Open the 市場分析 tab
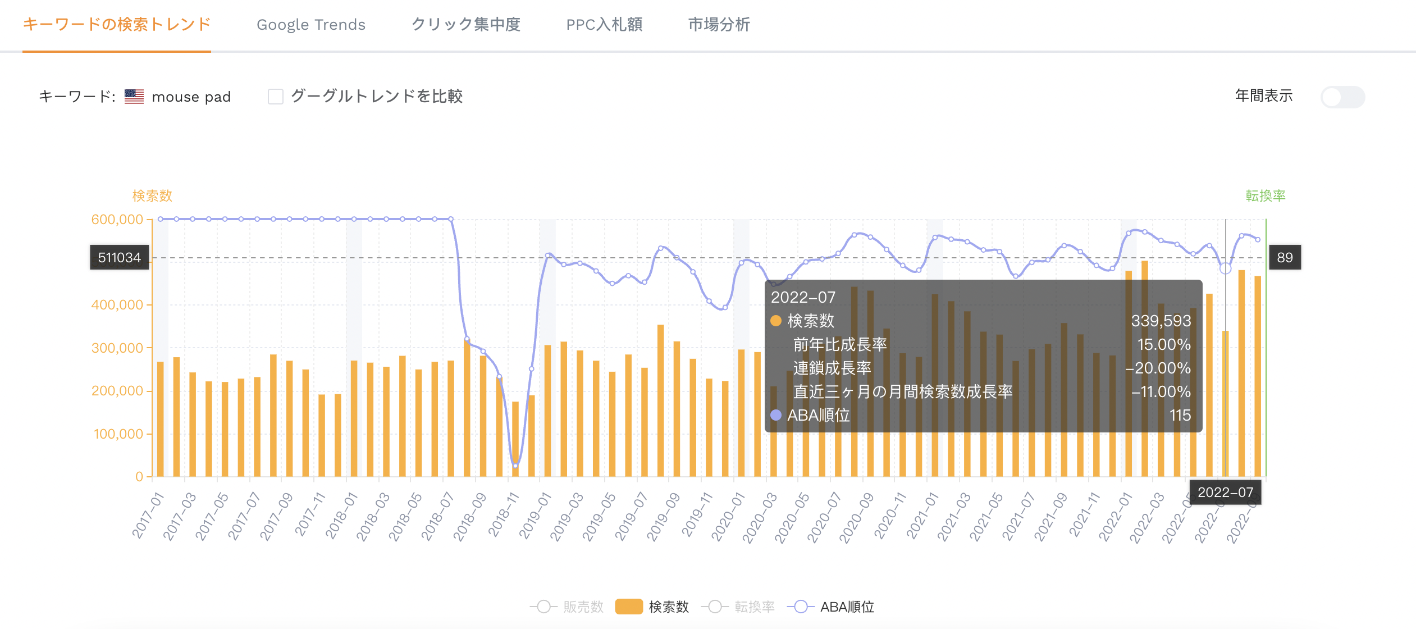The height and width of the screenshot is (629, 1416). coord(719,25)
